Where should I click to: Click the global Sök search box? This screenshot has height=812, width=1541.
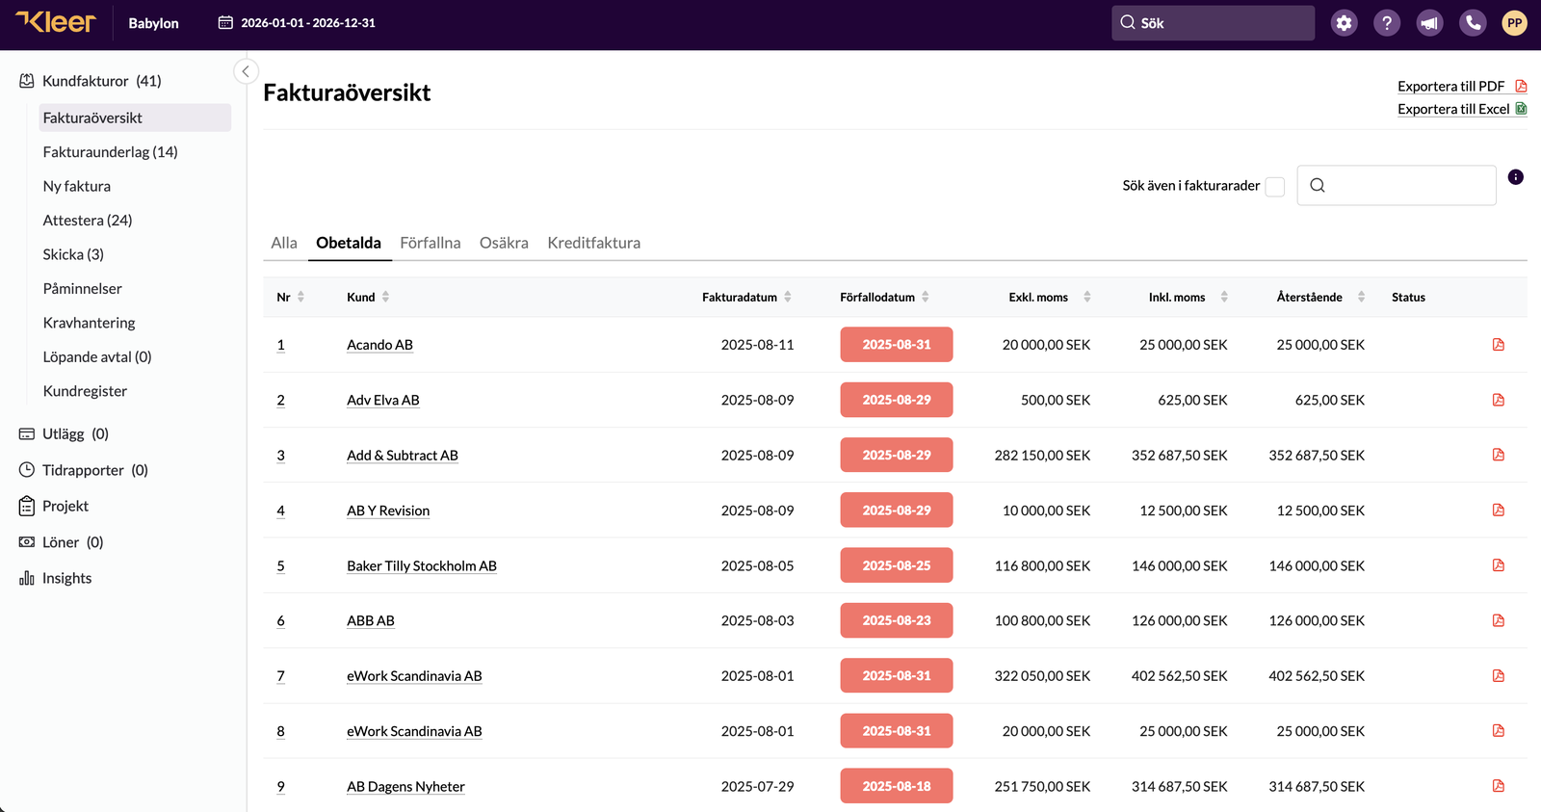(1213, 23)
